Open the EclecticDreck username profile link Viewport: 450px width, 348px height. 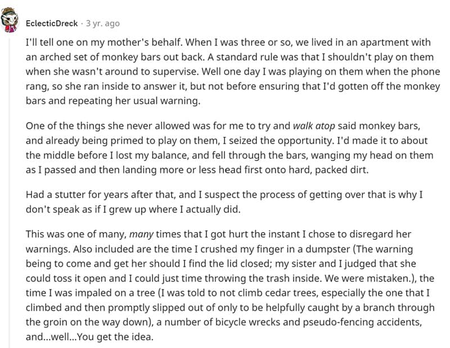point(52,24)
